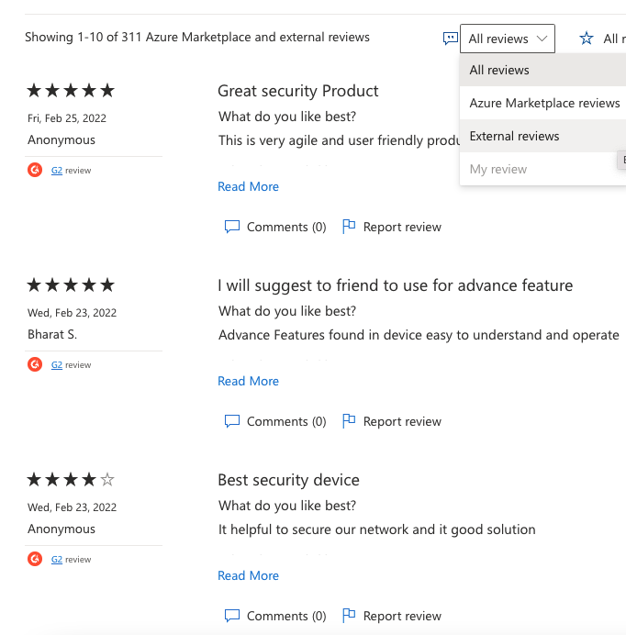Image resolution: width=626 pixels, height=635 pixels.
Task: Click the G2 logo icon under Bharat S.
Action: 35,364
